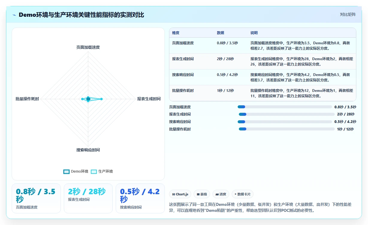Click the 批量操作耗时 table row name
Viewport: 368px width, 225px height.
tap(183, 91)
